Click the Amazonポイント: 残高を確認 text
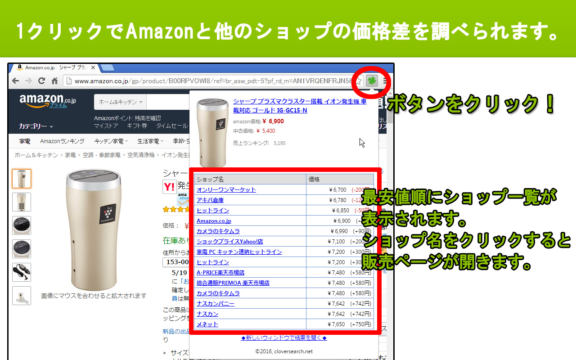Viewport: 576px width, 360px height. click(127, 118)
